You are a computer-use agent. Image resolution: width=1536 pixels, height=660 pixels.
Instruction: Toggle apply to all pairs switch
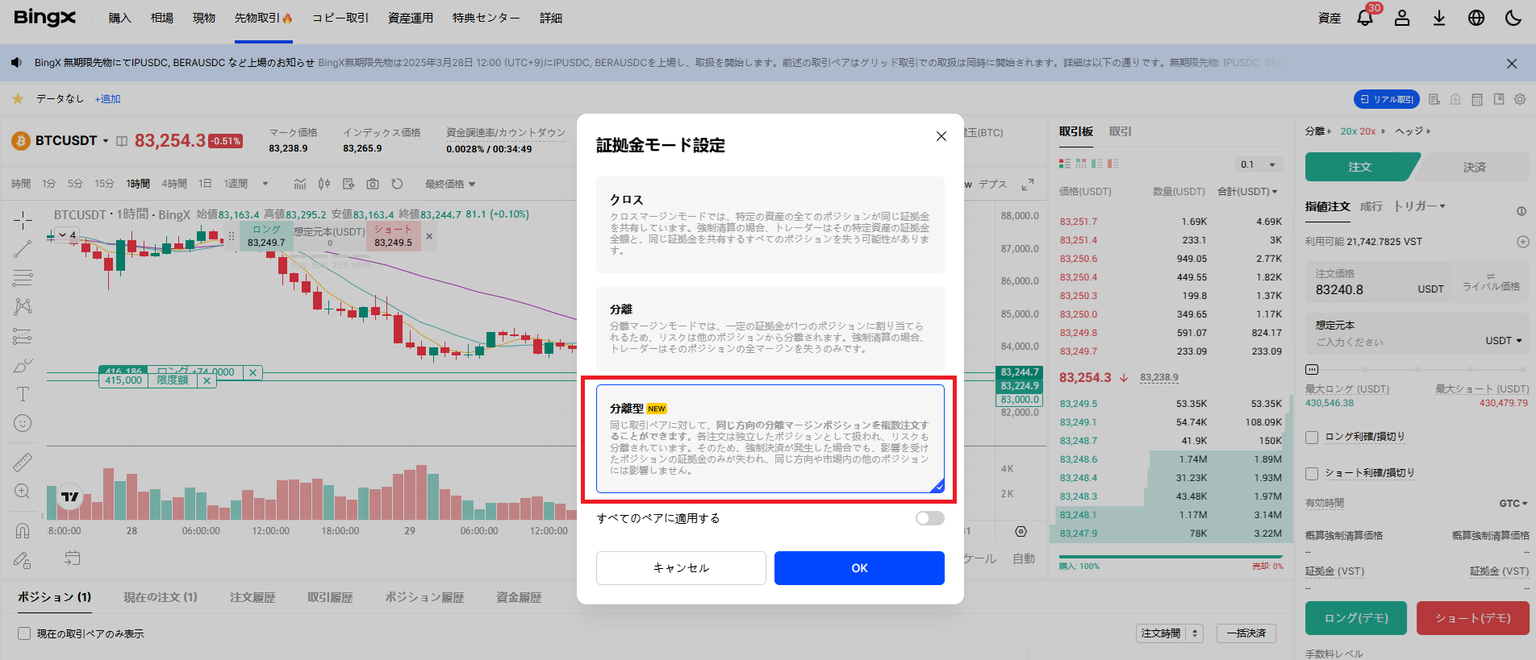tap(929, 518)
